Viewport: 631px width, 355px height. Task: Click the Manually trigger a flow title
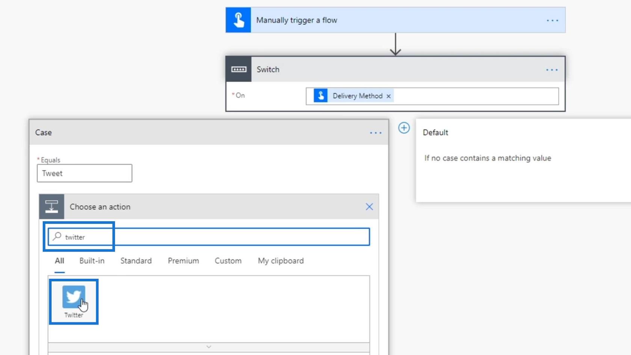point(297,20)
